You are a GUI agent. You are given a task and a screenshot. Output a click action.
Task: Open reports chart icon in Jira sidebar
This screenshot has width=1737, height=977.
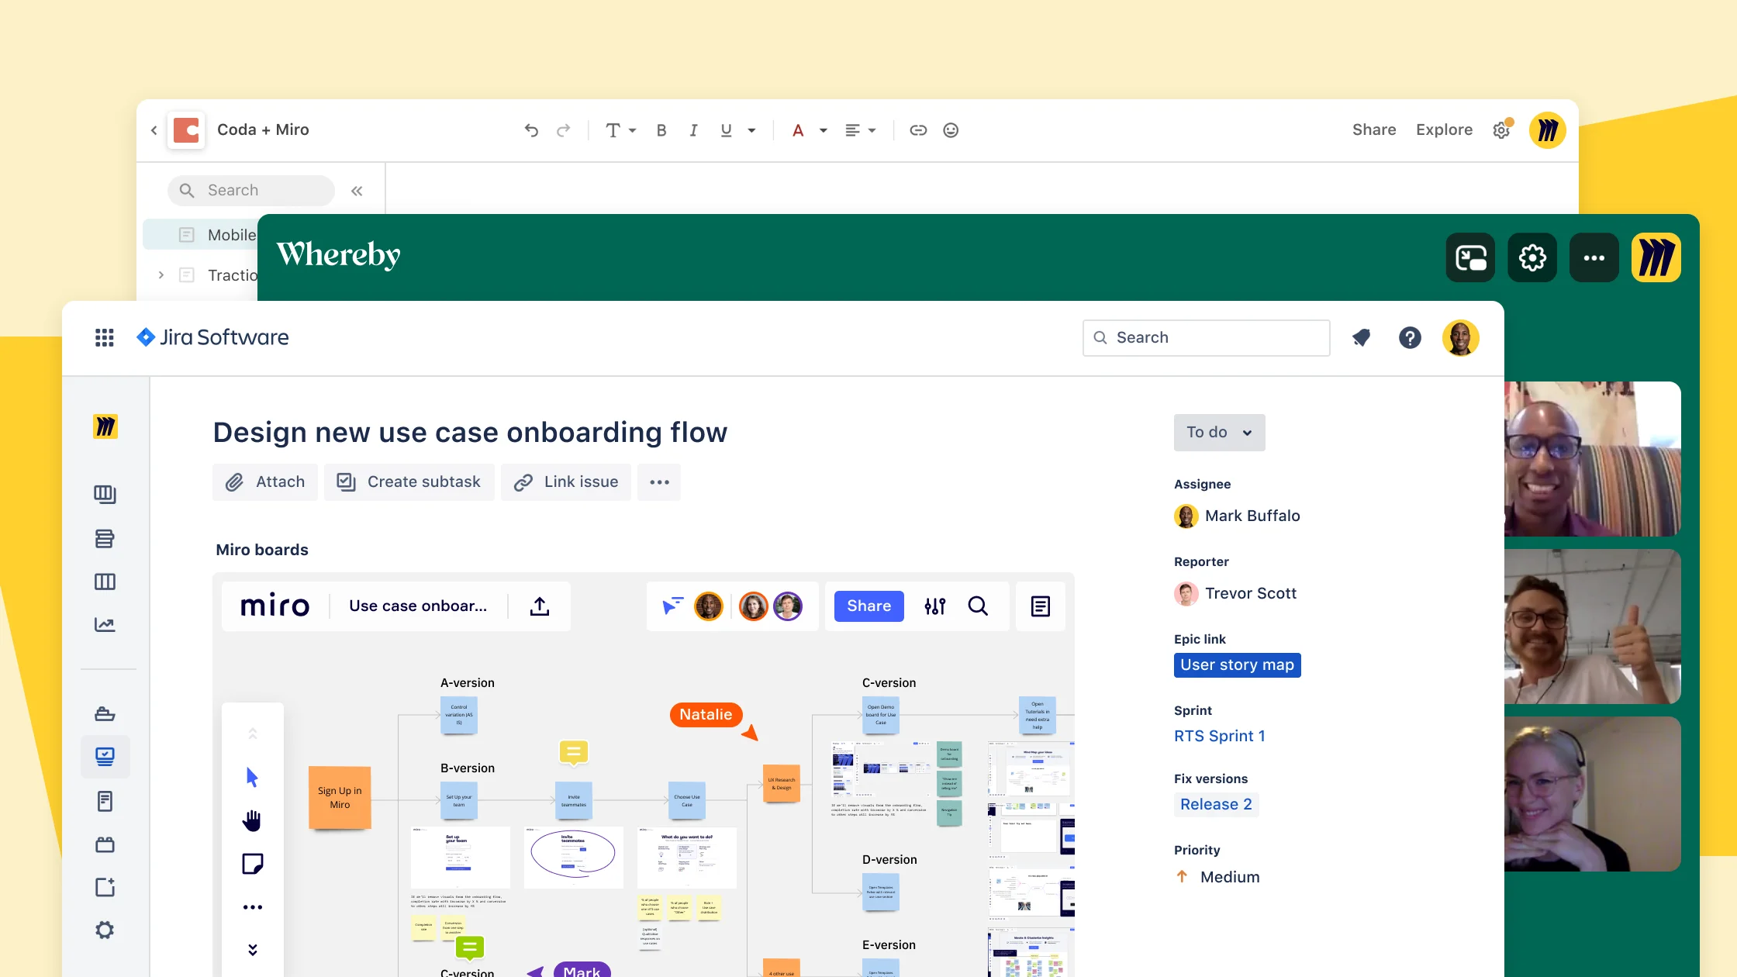tap(105, 625)
